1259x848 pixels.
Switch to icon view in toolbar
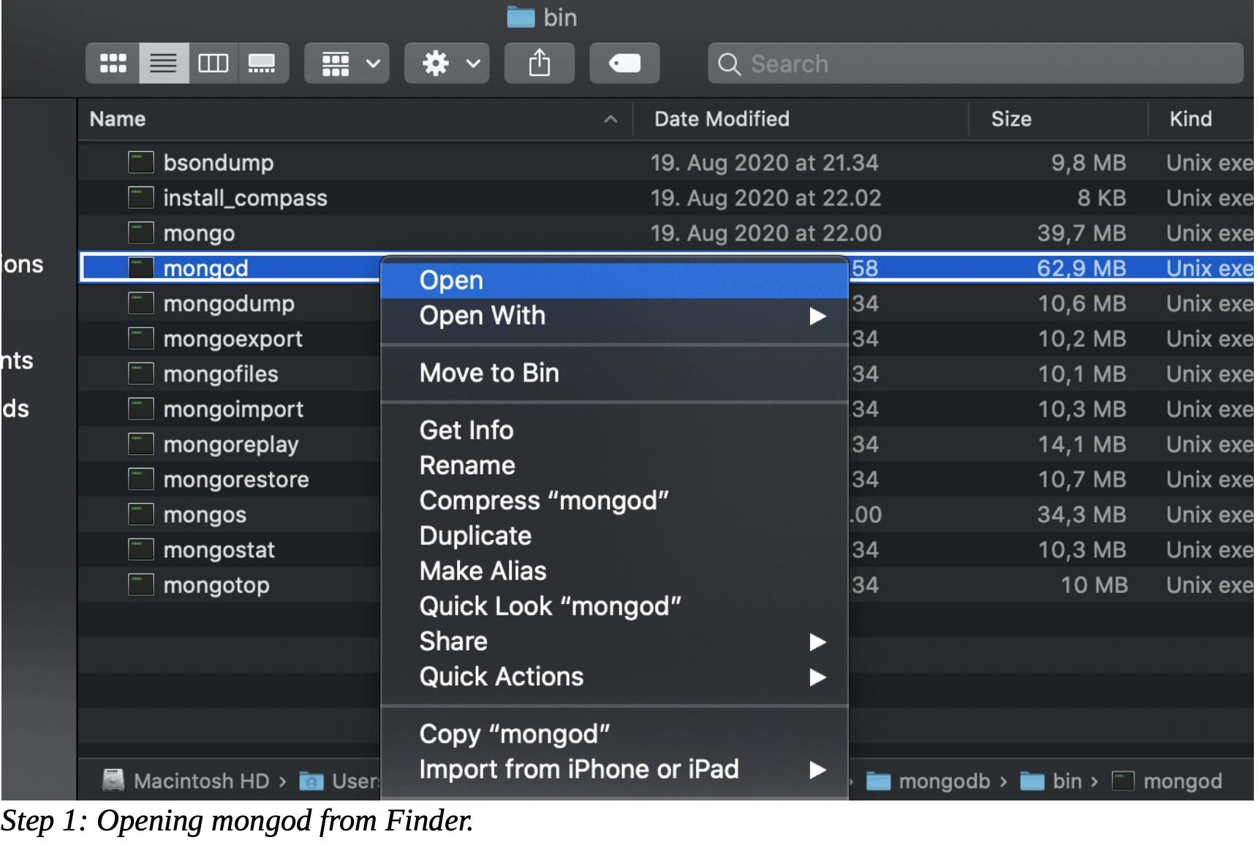(x=113, y=64)
